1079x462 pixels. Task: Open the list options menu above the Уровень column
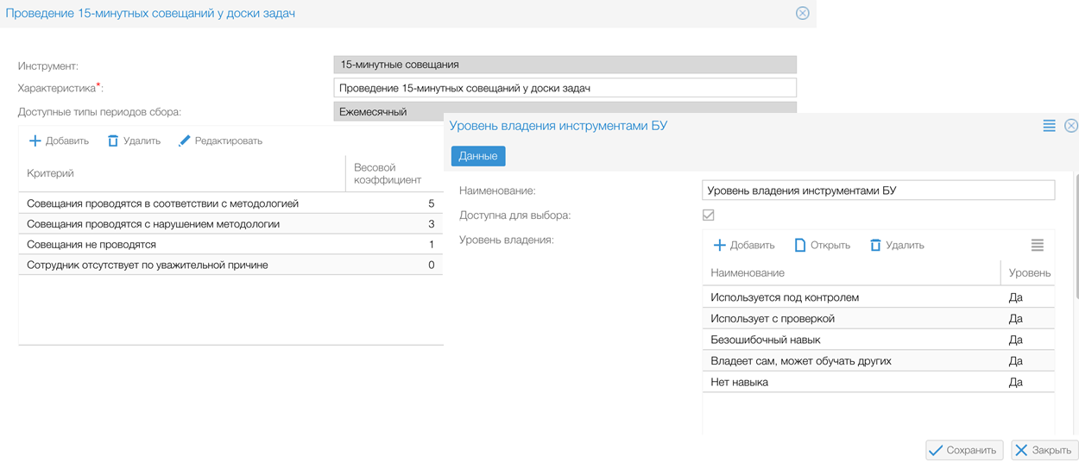1037,246
